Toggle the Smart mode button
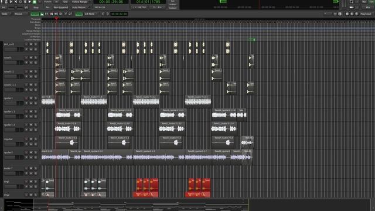This screenshot has height=211, width=375. pyautogui.click(x=35, y=14)
